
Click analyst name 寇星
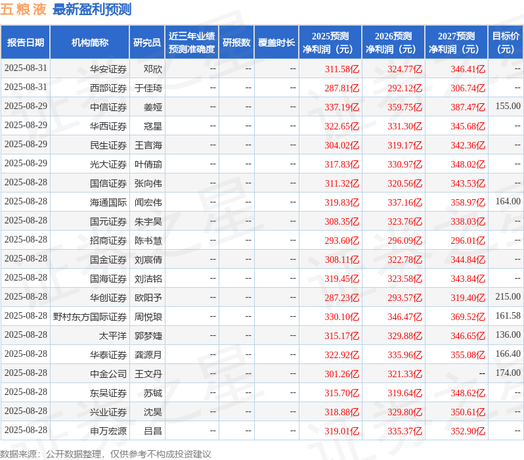click(153, 126)
